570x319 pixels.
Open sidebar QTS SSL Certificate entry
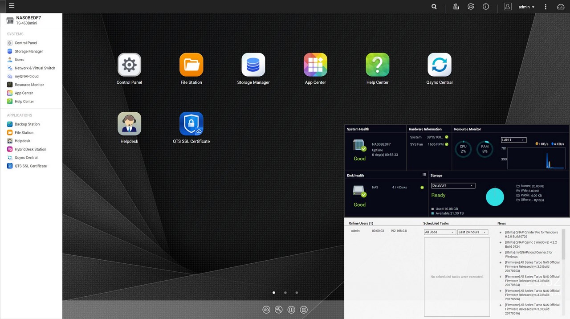coord(31,166)
